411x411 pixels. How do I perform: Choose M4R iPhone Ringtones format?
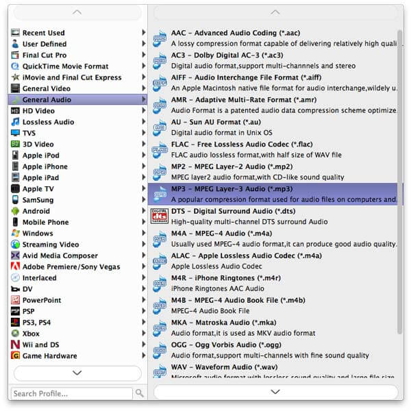pyautogui.click(x=273, y=284)
